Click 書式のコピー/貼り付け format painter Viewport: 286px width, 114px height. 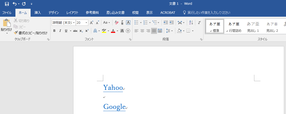point(31,33)
